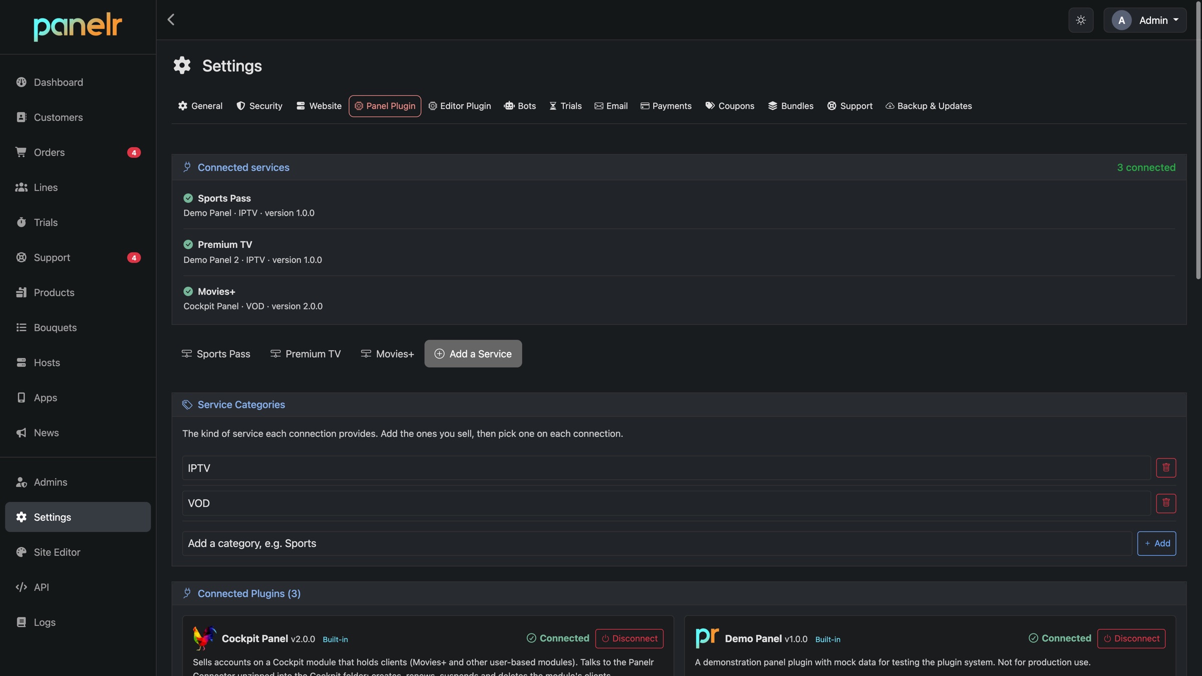Delete the IPTV category
This screenshot has width=1202, height=676.
pyautogui.click(x=1166, y=468)
